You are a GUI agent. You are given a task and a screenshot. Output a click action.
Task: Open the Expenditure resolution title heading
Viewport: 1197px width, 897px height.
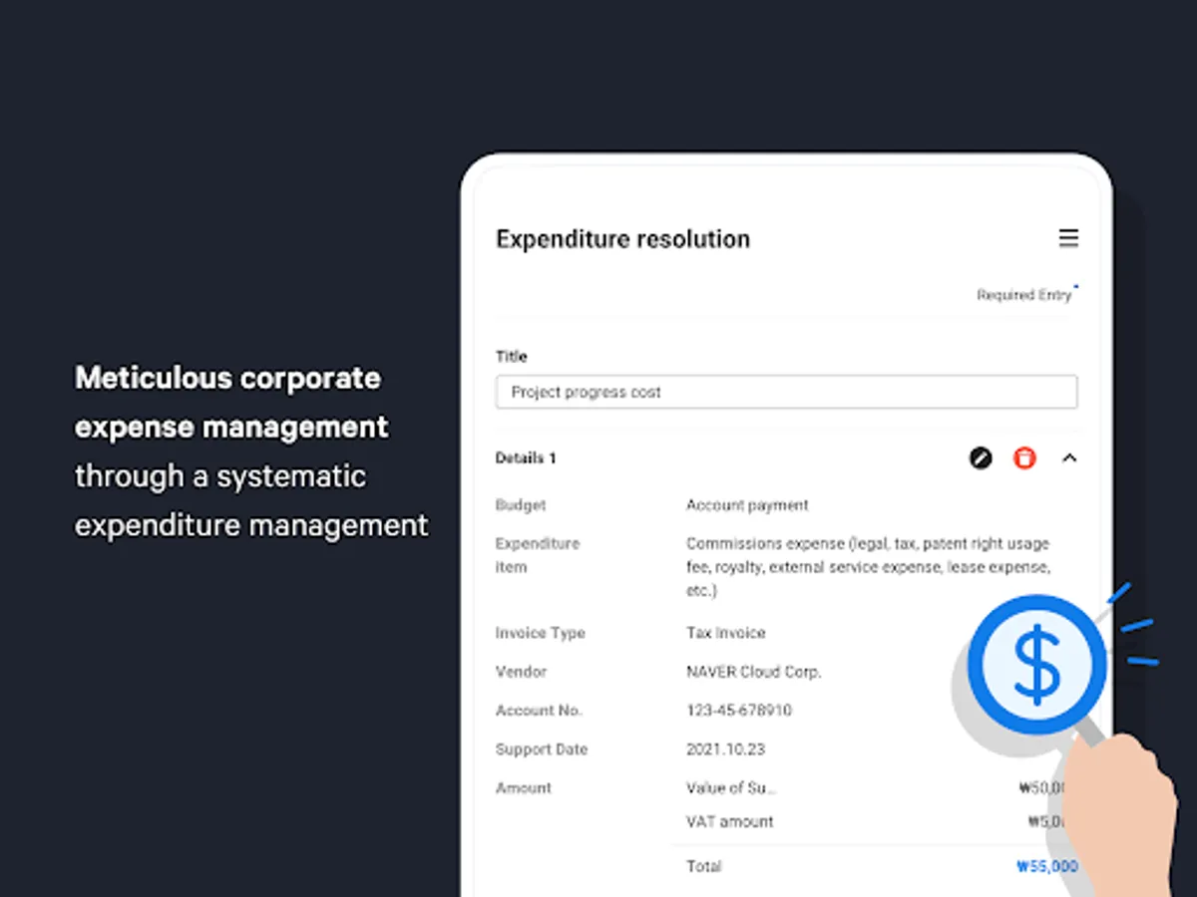622,239
